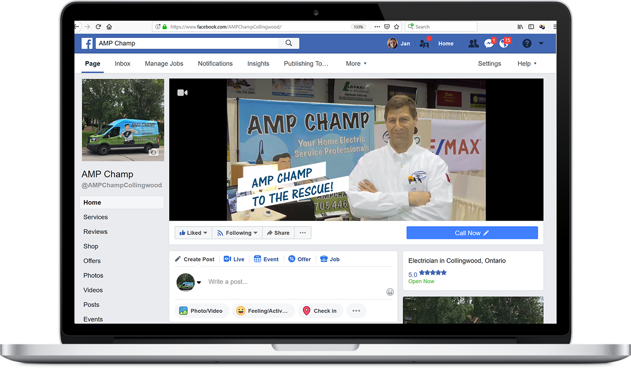Open the Publishing Tools tab
Image resolution: width=631 pixels, height=368 pixels.
(306, 64)
